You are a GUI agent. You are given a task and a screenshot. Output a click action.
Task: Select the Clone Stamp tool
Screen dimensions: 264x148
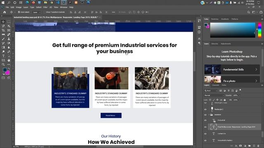point(9,39)
